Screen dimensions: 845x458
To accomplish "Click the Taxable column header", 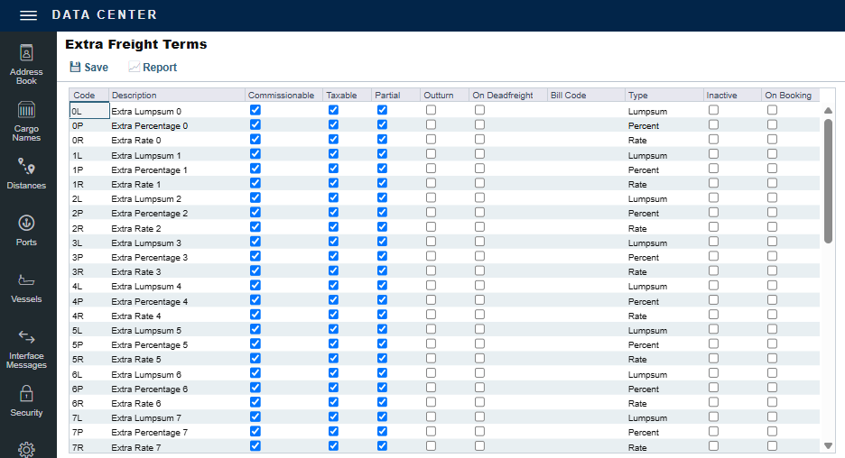I will [x=347, y=96].
